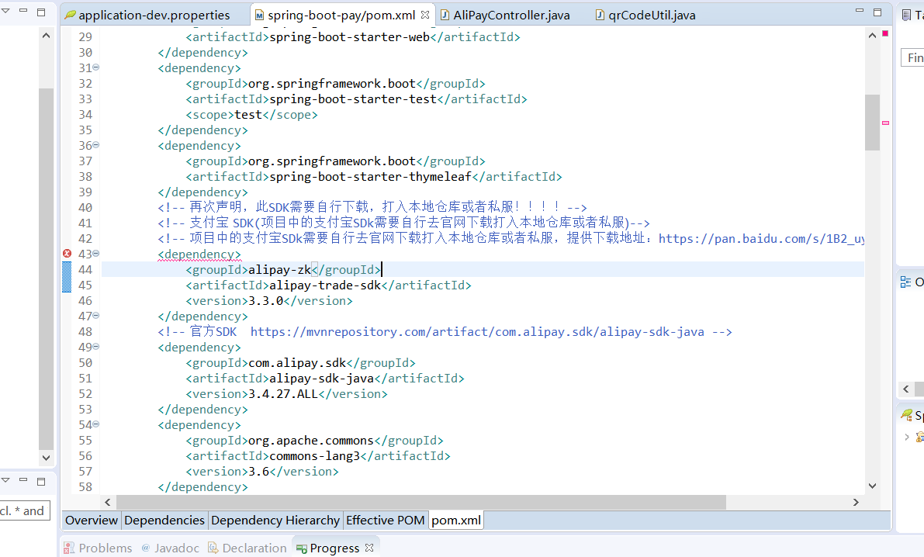Open the Problems view

click(99, 548)
